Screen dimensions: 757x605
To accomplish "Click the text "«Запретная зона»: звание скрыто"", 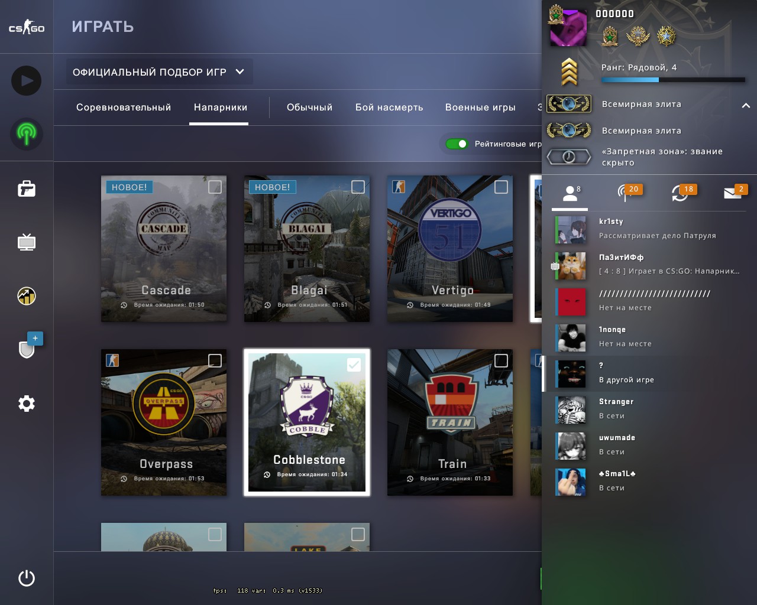I will click(x=662, y=157).
